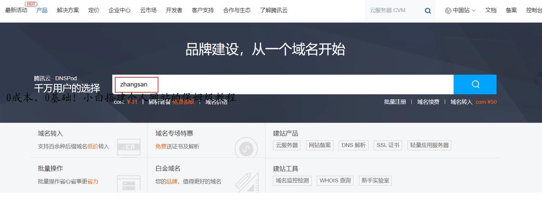The height and width of the screenshot is (203, 542).
Task: Click the 建站产品 heading text
Action: [285, 133]
